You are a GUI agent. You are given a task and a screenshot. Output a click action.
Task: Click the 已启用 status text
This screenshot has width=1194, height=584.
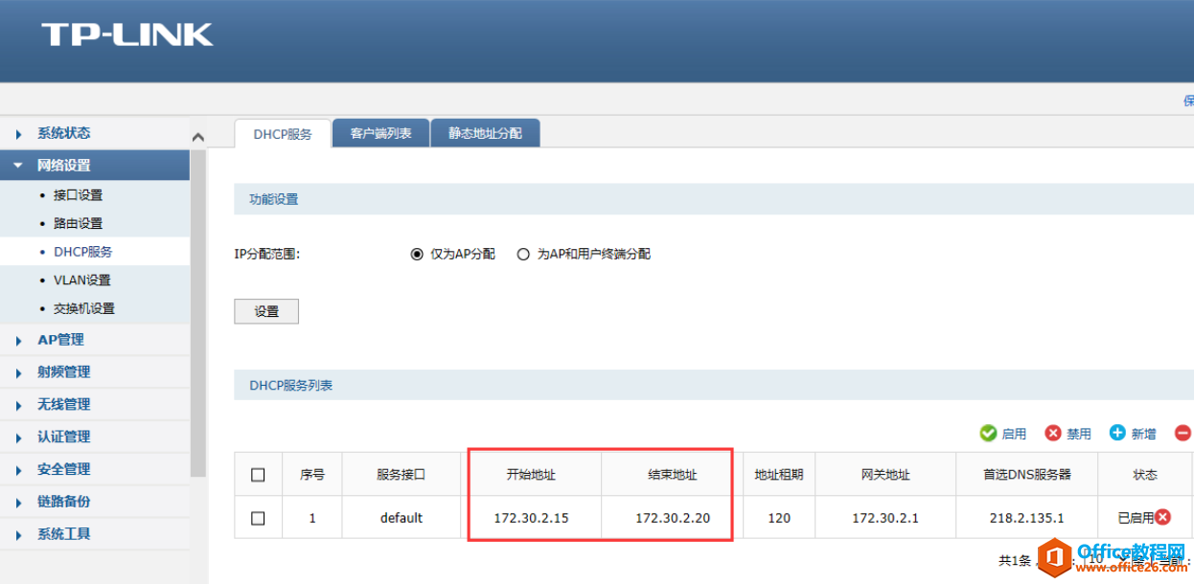click(x=1136, y=518)
